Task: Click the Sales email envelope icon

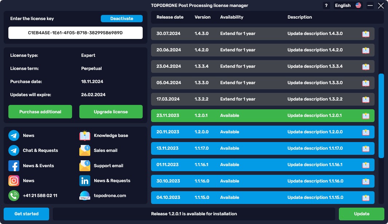Action: 85,150
